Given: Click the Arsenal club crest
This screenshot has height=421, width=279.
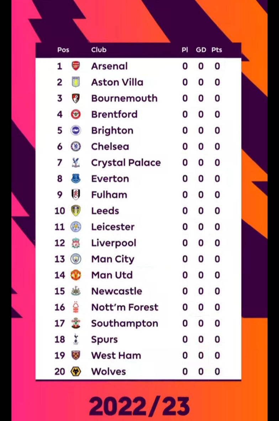Looking at the screenshot, I should coord(76,66).
